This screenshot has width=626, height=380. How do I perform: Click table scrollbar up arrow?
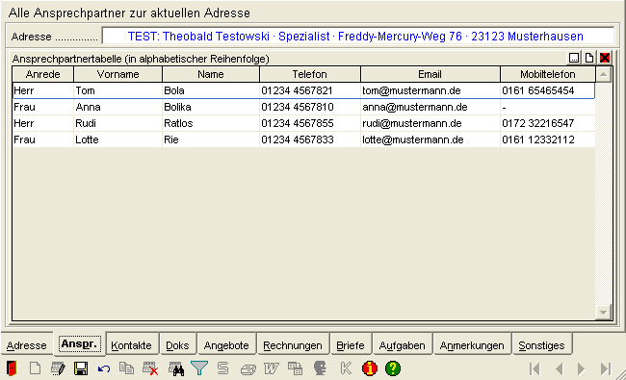(603, 75)
